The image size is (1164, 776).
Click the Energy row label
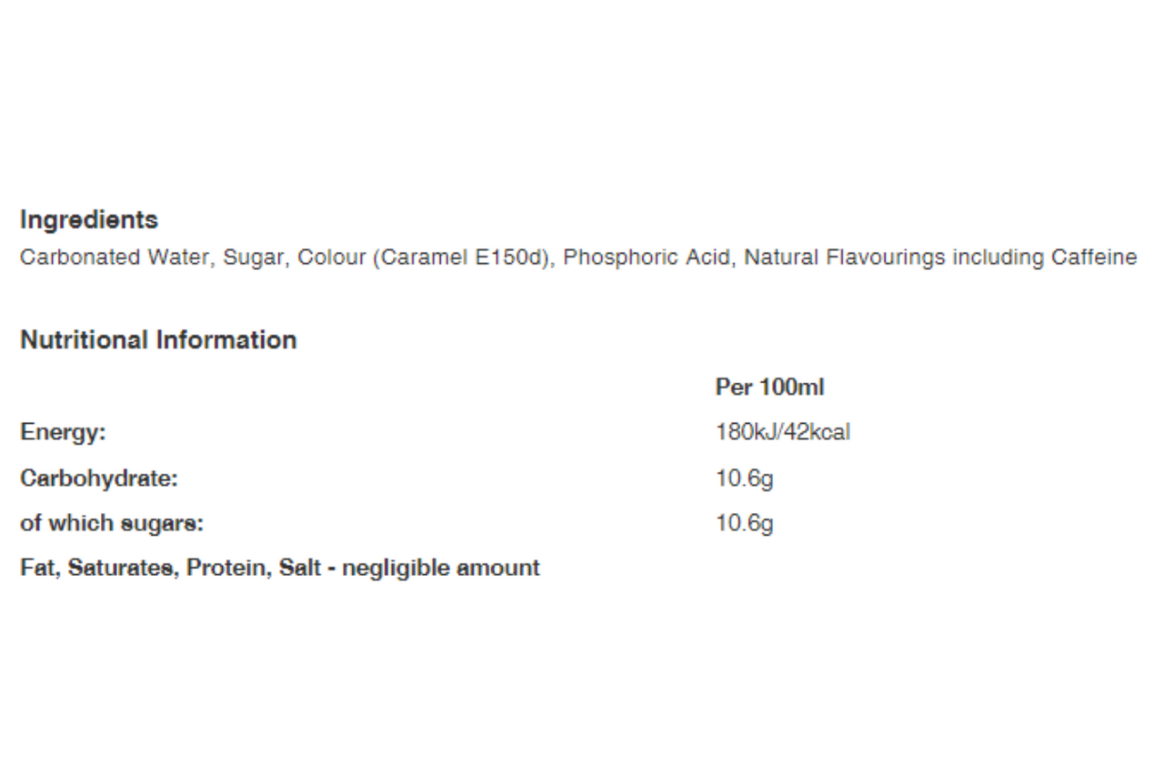click(64, 434)
